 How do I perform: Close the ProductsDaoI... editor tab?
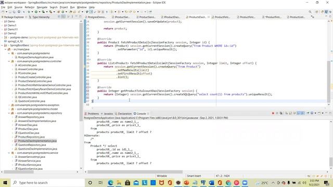(209, 17)
